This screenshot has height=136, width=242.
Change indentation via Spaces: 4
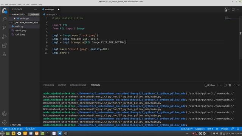pos(200,129)
